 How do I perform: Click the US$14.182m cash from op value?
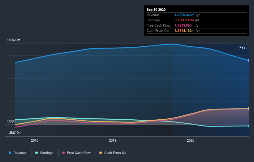coord(185,31)
